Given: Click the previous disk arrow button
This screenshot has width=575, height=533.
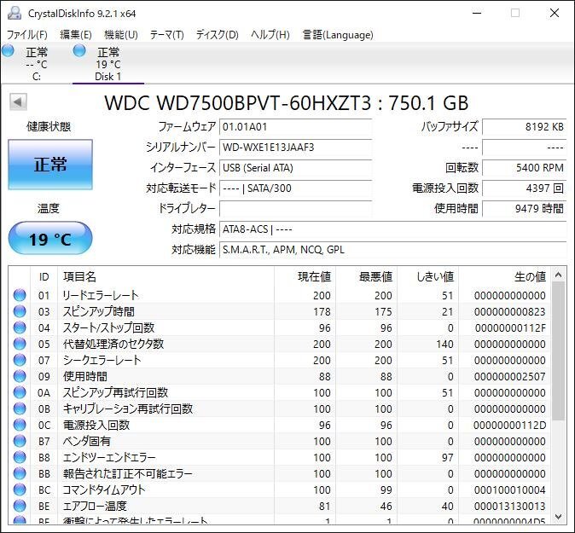Looking at the screenshot, I should tap(18, 101).
